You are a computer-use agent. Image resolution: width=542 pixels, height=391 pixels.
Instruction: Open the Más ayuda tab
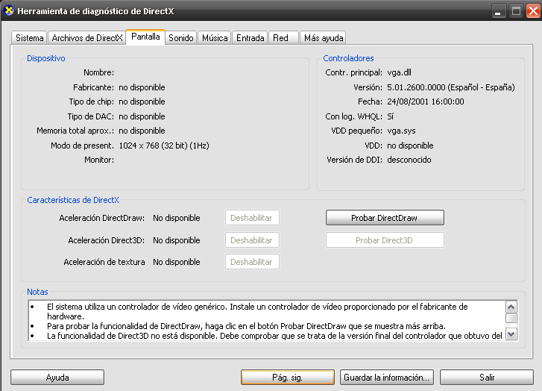(x=323, y=38)
